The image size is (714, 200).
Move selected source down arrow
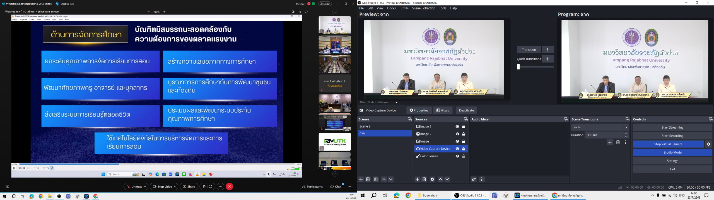[x=447, y=179]
